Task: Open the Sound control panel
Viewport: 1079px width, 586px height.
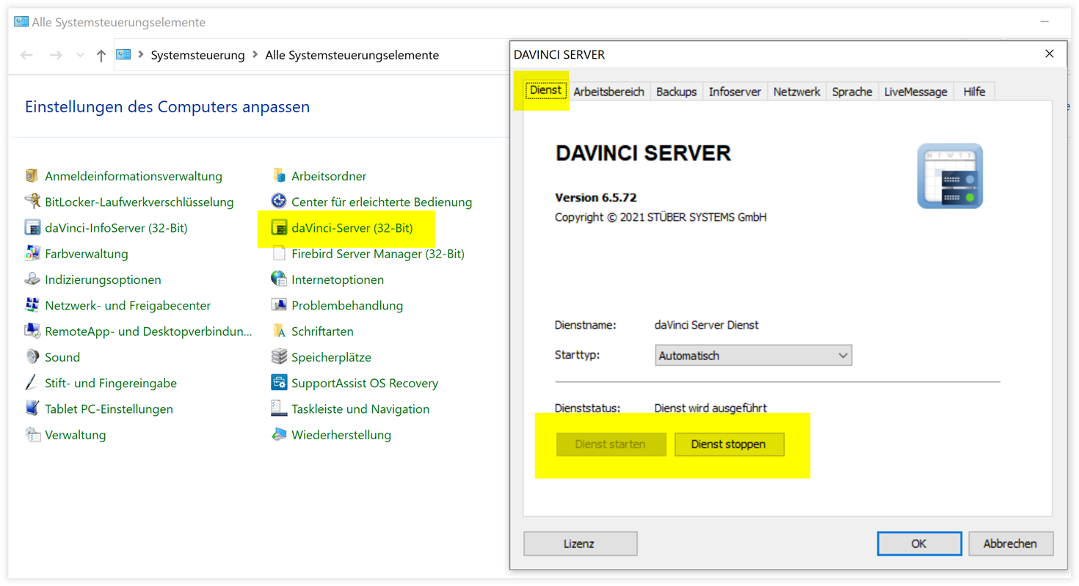Action: coord(62,356)
